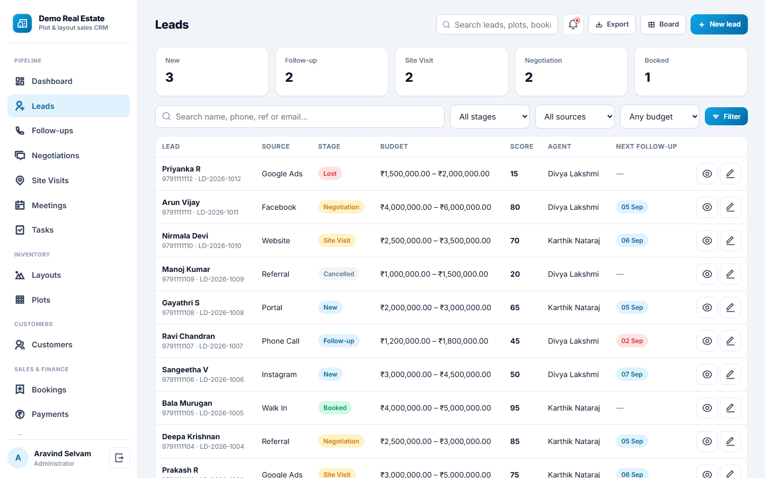
Task: View Deepa Krishnan lead via eye icon
Action: (707, 441)
